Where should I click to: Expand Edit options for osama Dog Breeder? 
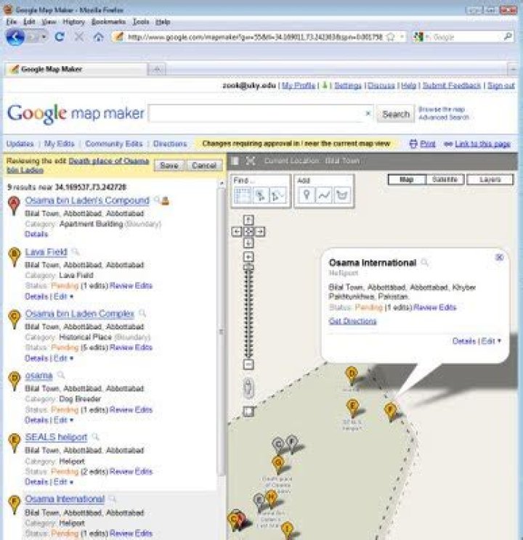click(x=63, y=420)
